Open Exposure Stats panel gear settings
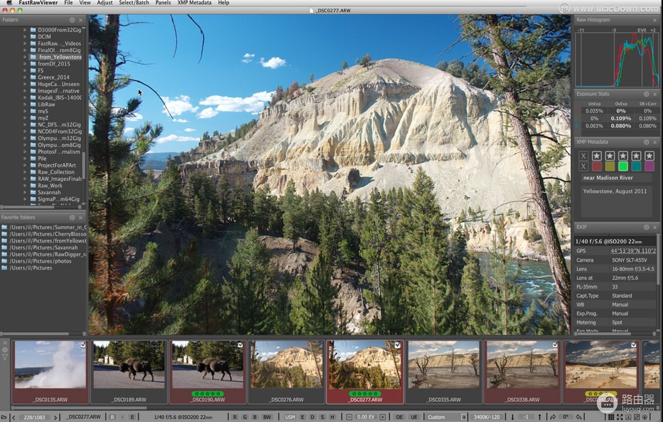The width and height of the screenshot is (663, 422). [646, 94]
